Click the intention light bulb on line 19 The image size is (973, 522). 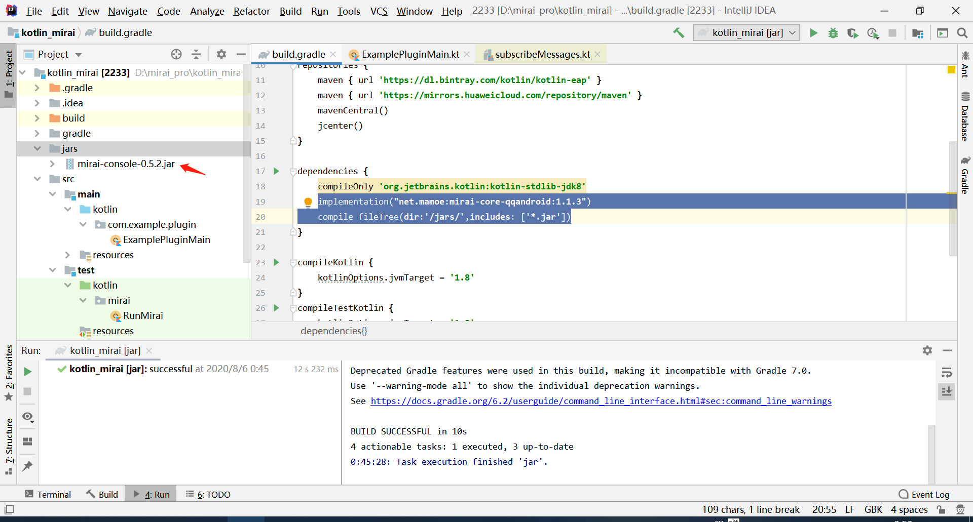(308, 203)
